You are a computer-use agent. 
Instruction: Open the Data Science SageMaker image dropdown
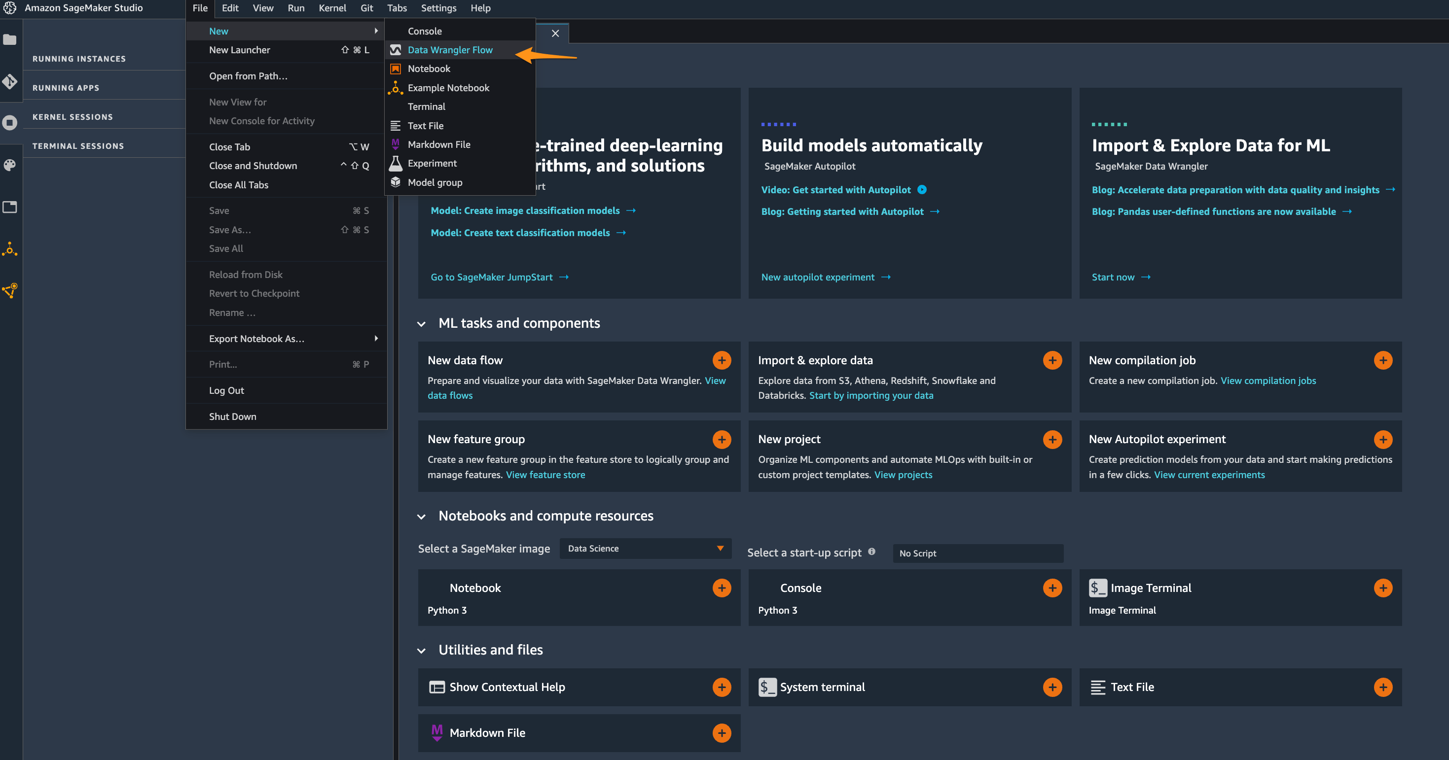click(645, 549)
